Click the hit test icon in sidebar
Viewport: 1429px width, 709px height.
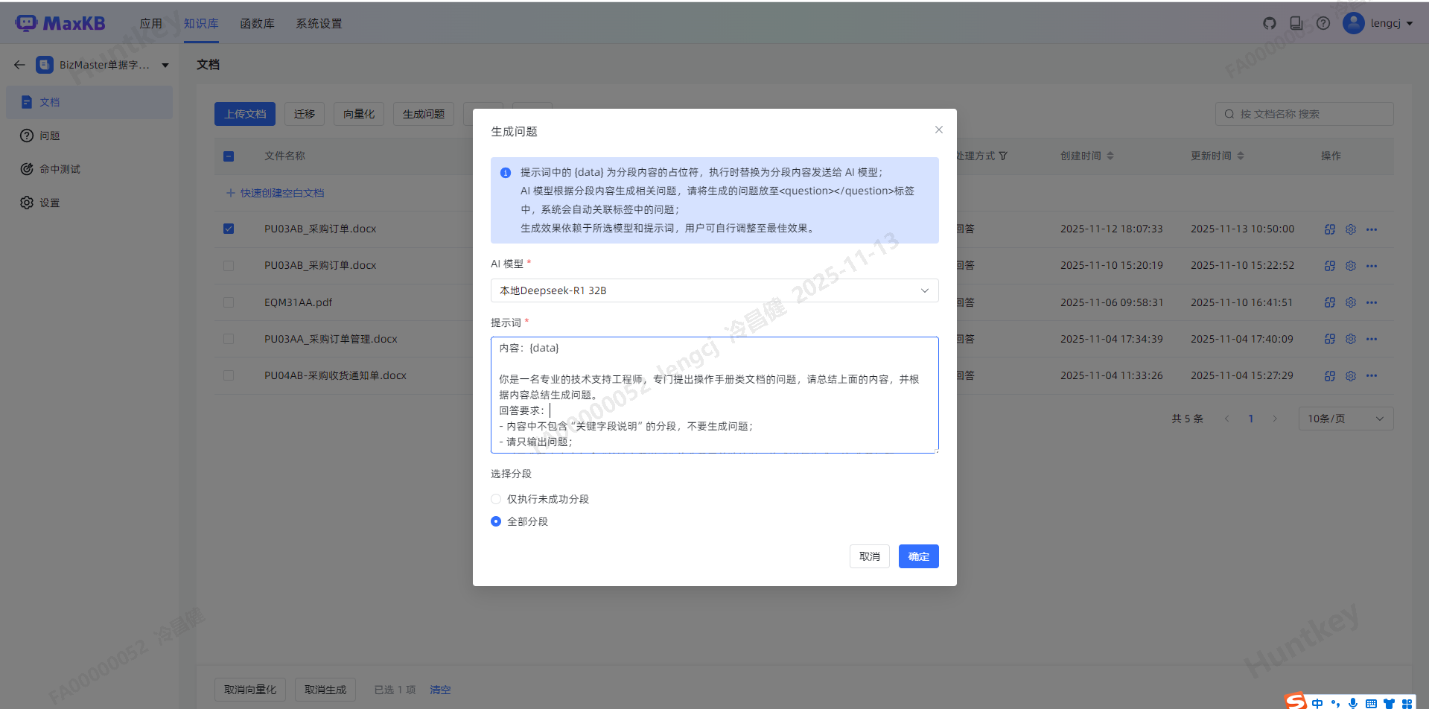(27, 169)
